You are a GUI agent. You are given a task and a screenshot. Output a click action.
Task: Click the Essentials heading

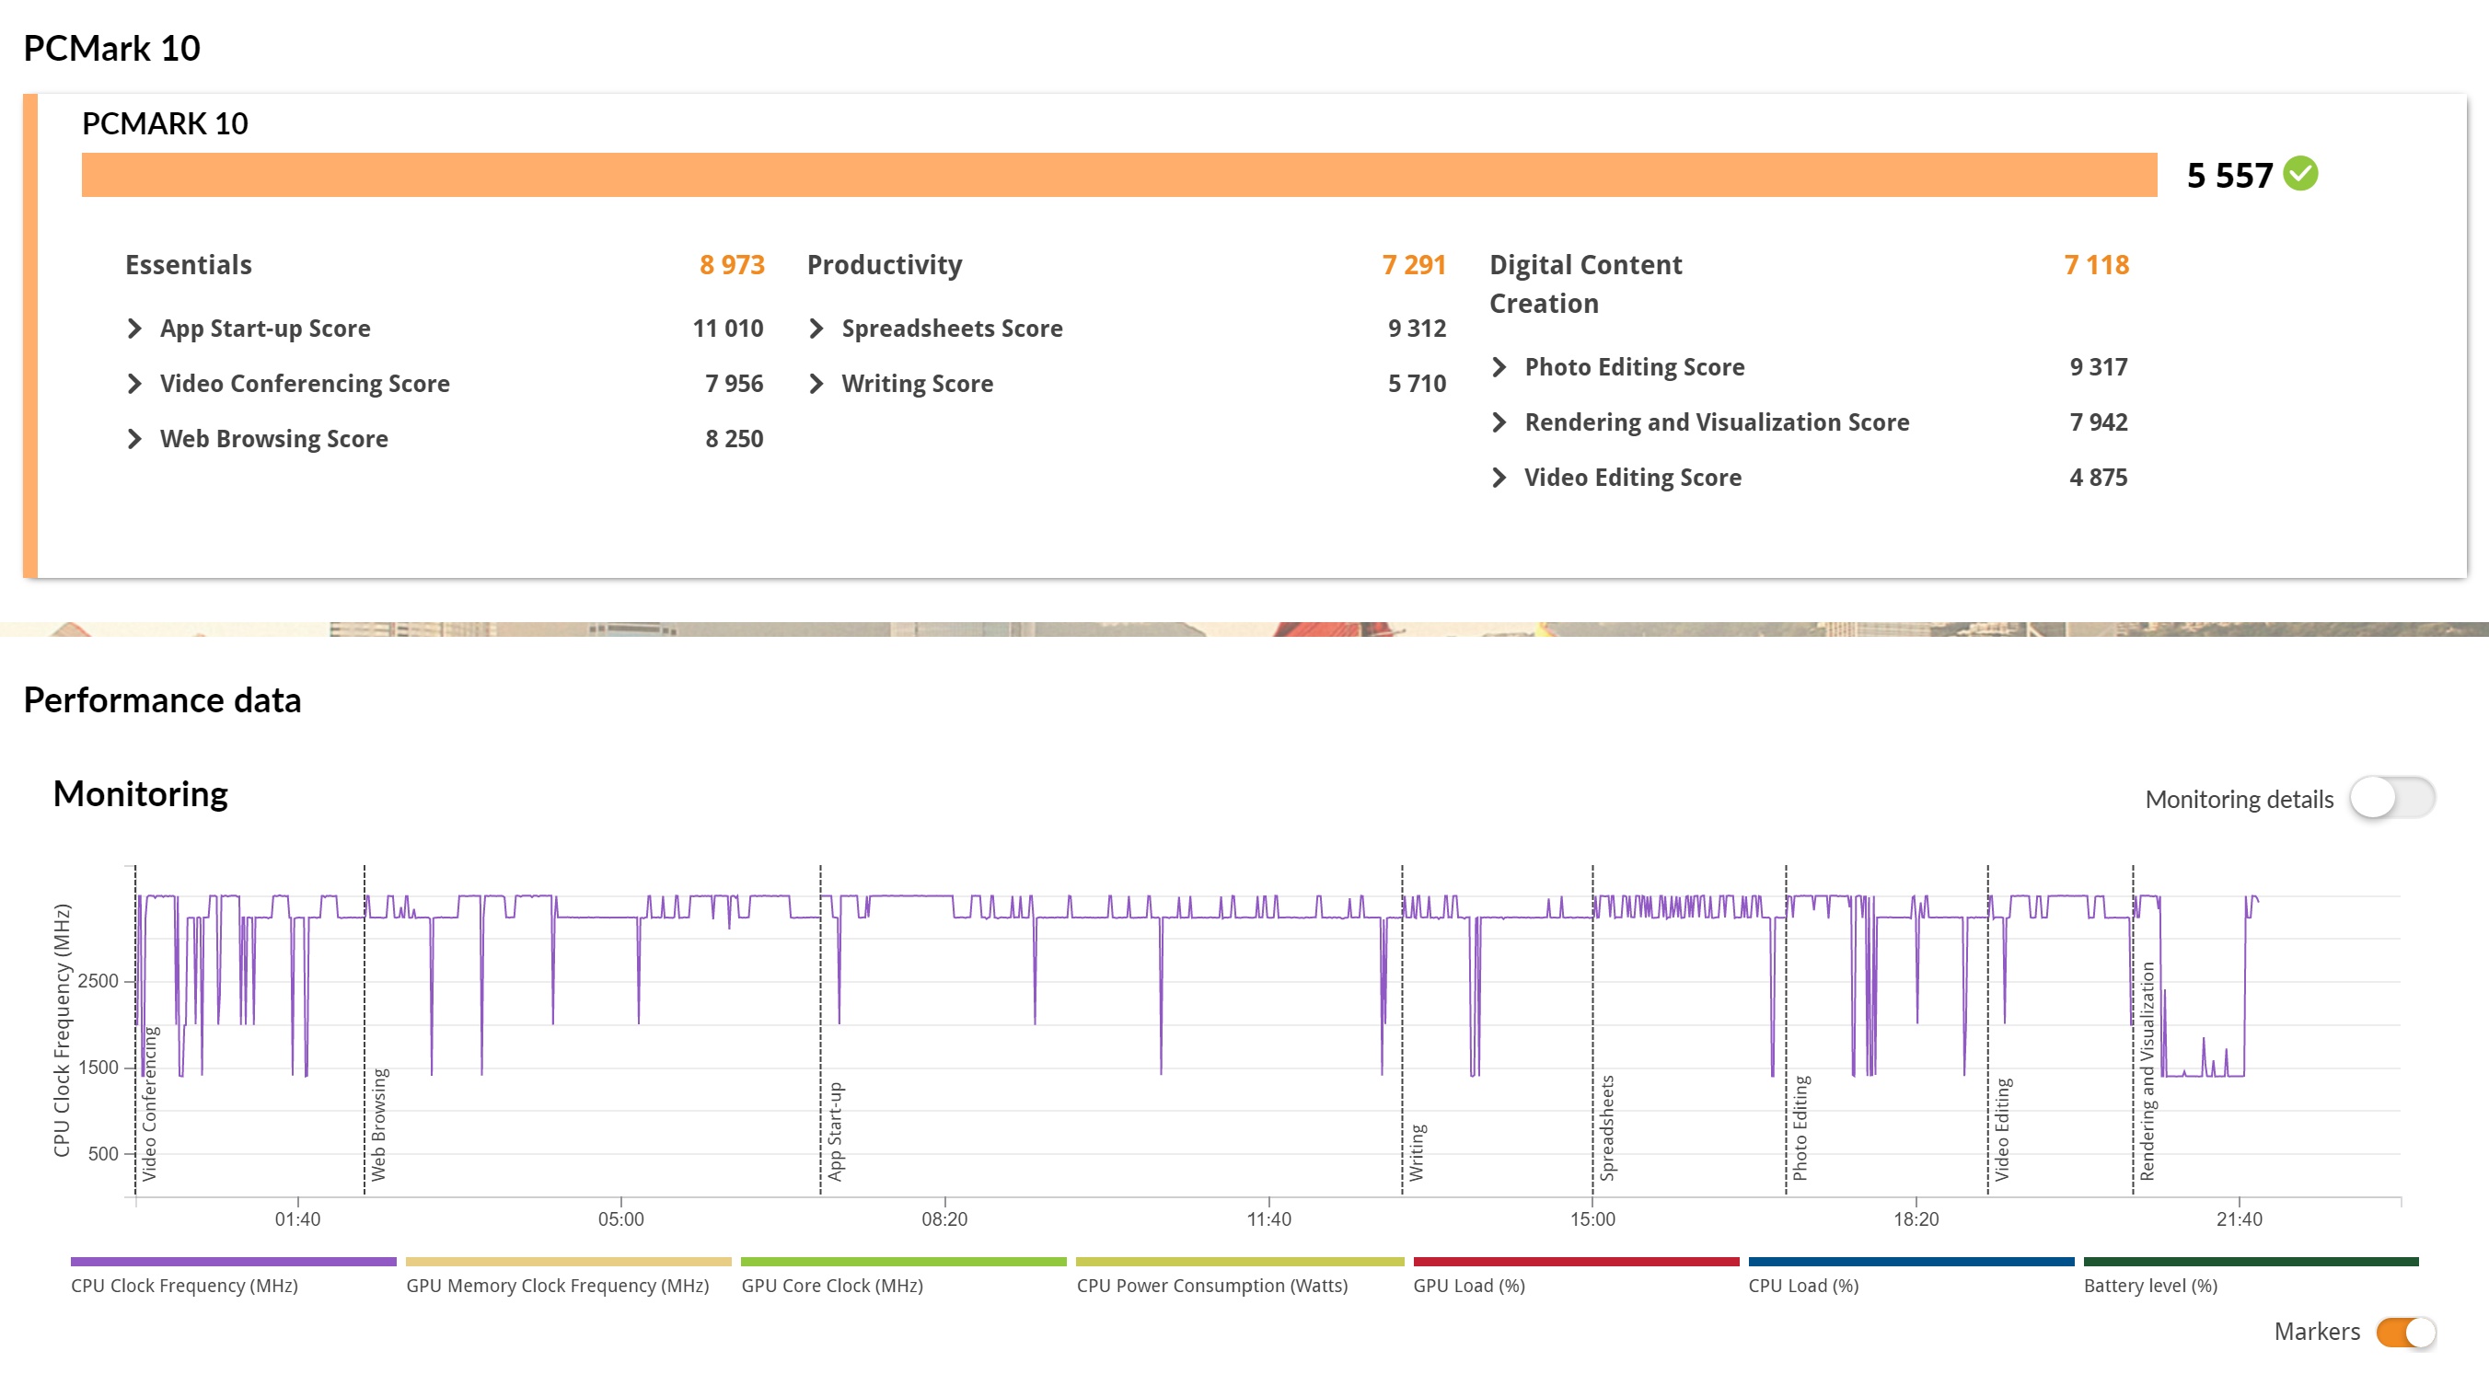coord(189,265)
